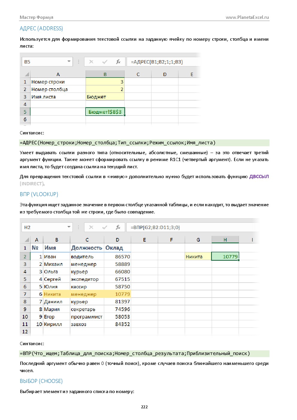Click insert function fx icon in ADDRESS example
Viewport: 297px width, 420px height.
118,62
